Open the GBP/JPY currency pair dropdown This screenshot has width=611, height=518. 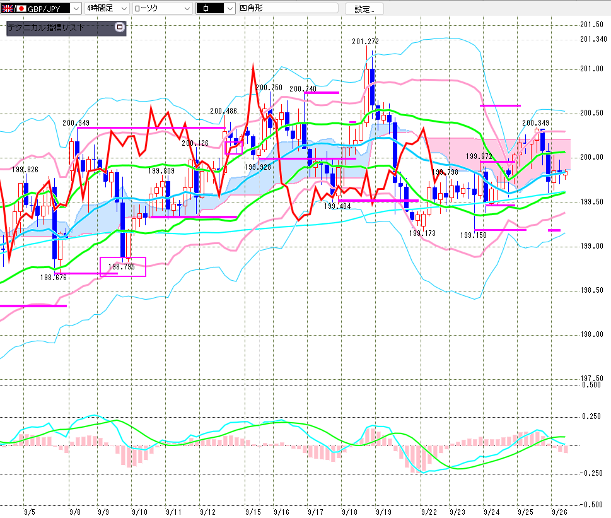pos(76,8)
